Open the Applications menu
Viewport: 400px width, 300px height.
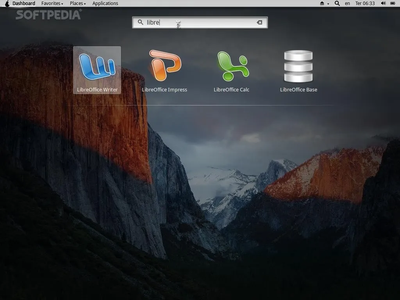tap(105, 4)
